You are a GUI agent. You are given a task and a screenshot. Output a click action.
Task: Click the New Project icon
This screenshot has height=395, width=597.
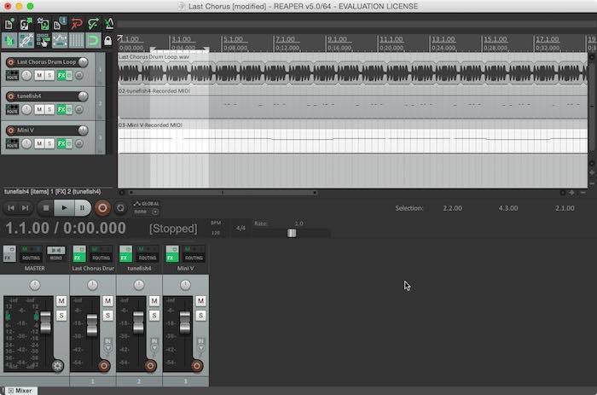pyautogui.click(x=10, y=24)
